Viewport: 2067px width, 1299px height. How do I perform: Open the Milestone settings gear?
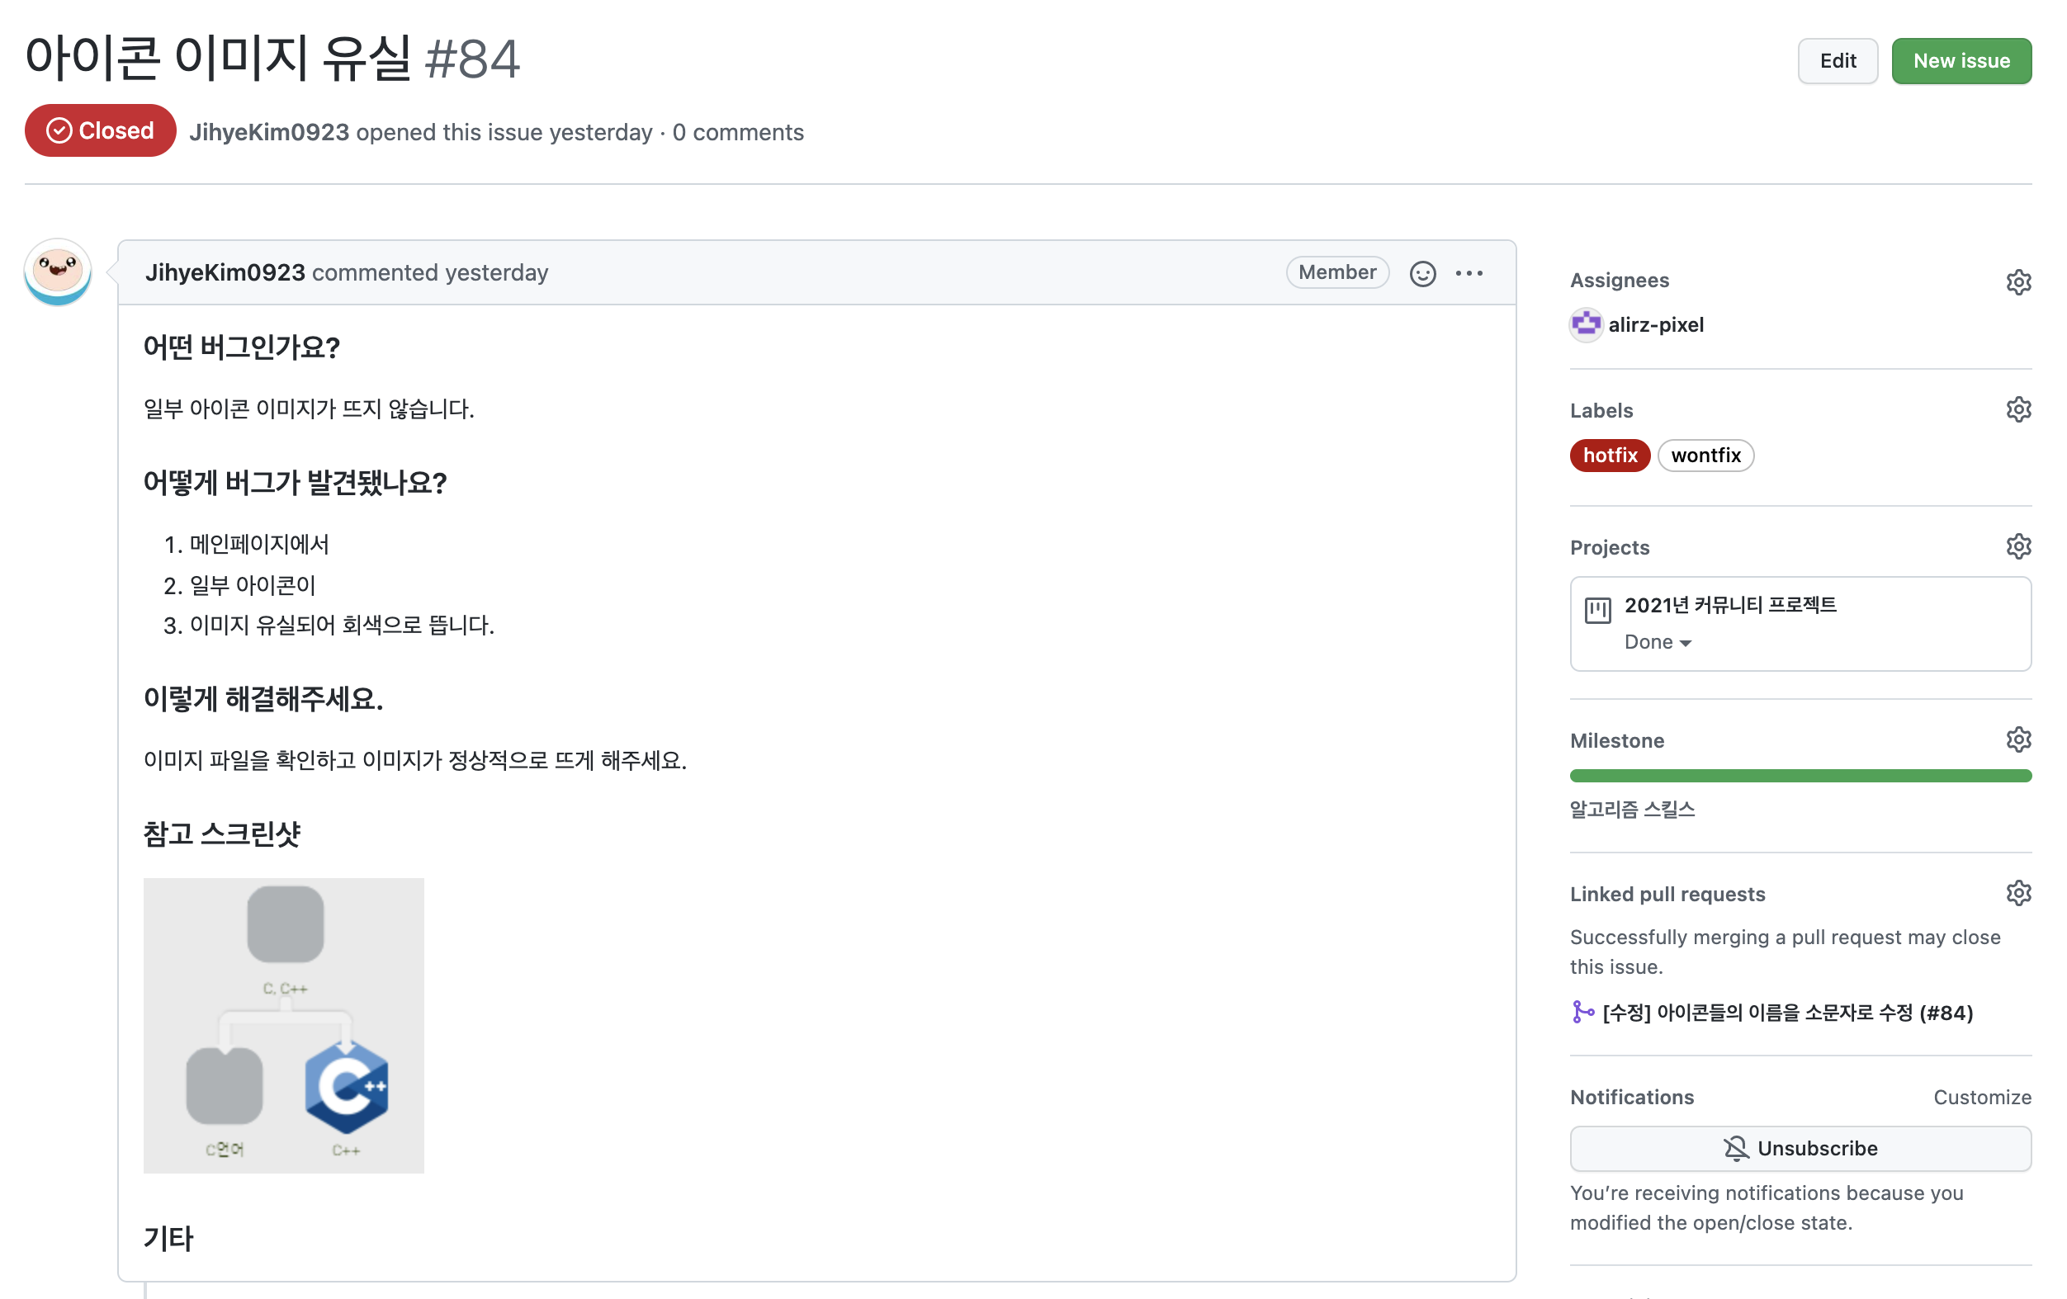[x=2018, y=739]
